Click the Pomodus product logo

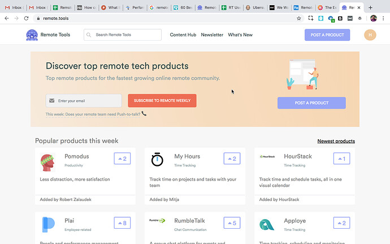47,162
